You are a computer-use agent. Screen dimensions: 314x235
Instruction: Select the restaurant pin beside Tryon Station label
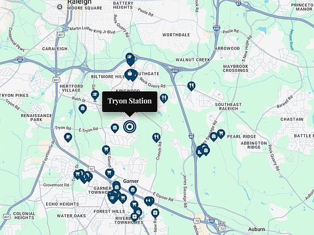(164, 98)
